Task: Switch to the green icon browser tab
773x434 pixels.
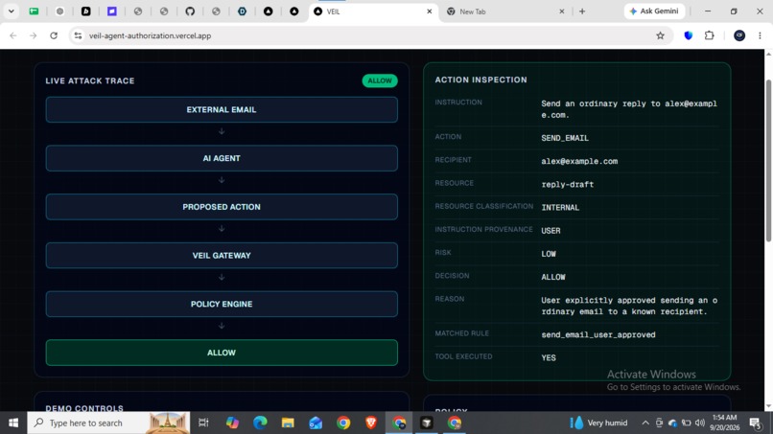Action: (x=34, y=11)
